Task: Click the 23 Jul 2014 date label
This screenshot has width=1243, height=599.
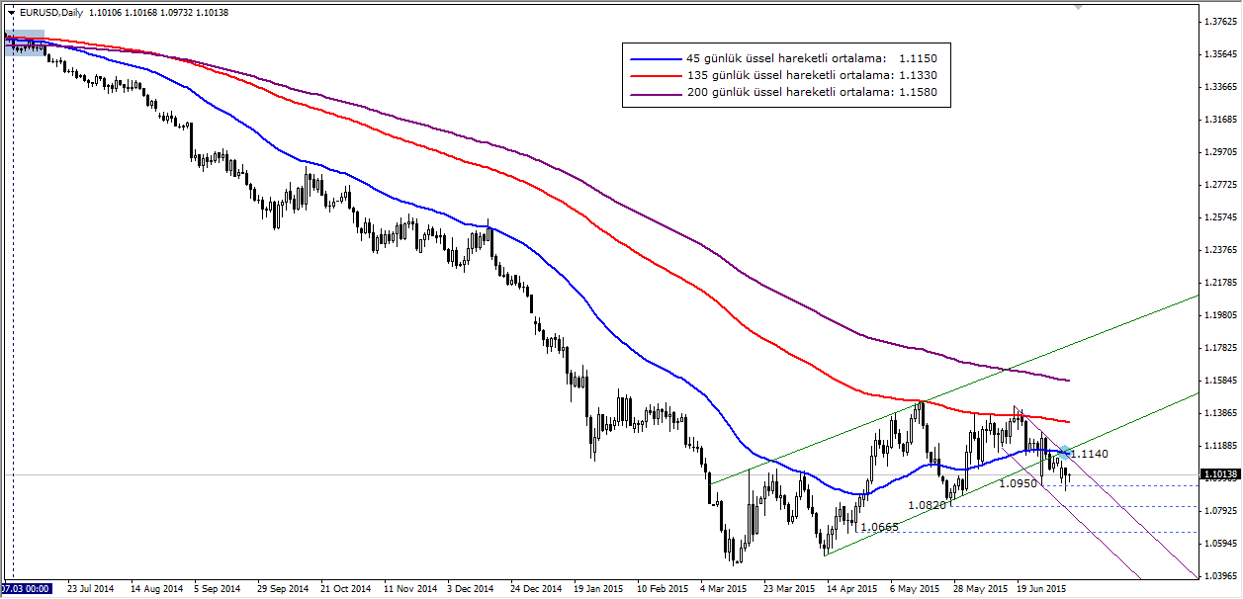Action: tap(91, 588)
